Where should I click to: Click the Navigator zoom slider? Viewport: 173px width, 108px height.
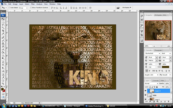click(161, 46)
